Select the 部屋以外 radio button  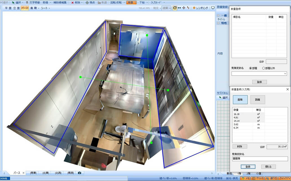[264, 68]
